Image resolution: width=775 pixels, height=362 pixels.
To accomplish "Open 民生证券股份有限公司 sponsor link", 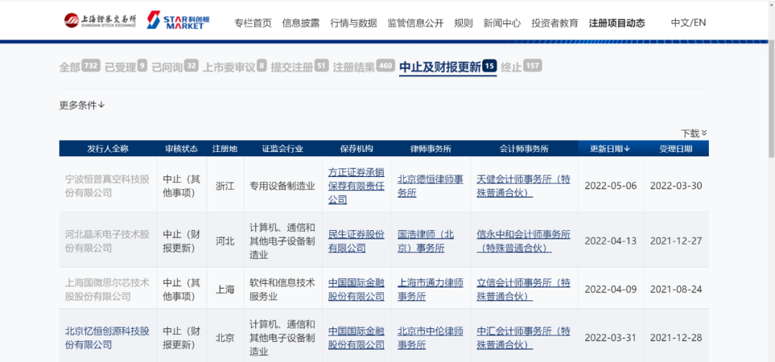I will pyautogui.click(x=356, y=241).
